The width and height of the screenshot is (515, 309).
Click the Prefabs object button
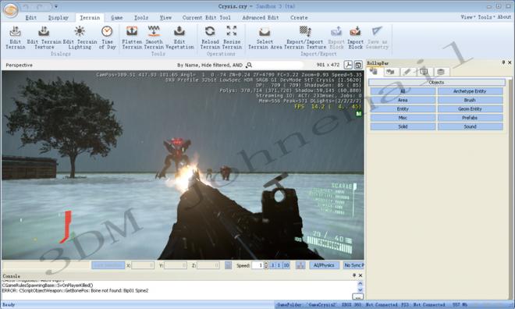[470, 118]
